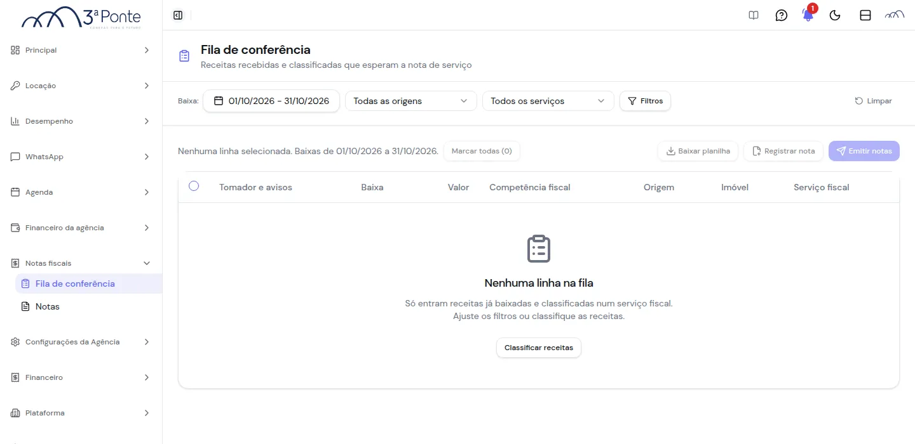Click the clipboard icon beside the page title

click(184, 56)
